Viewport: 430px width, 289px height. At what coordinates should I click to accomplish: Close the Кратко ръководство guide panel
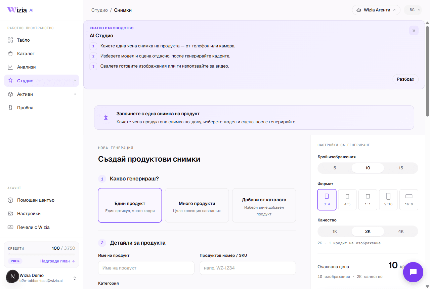pyautogui.click(x=414, y=31)
